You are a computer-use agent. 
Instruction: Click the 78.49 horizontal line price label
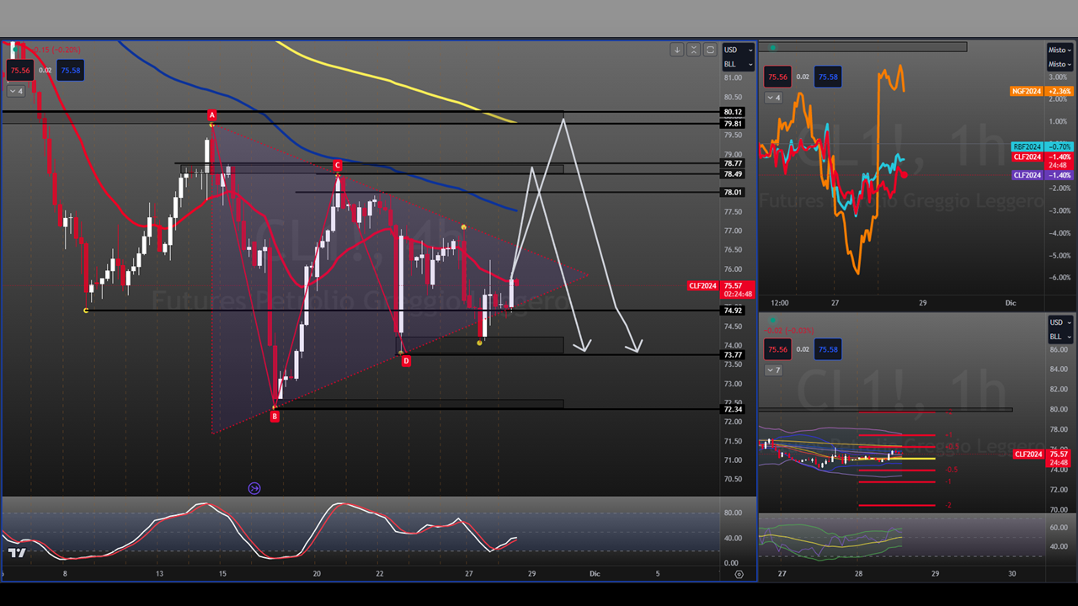click(732, 174)
